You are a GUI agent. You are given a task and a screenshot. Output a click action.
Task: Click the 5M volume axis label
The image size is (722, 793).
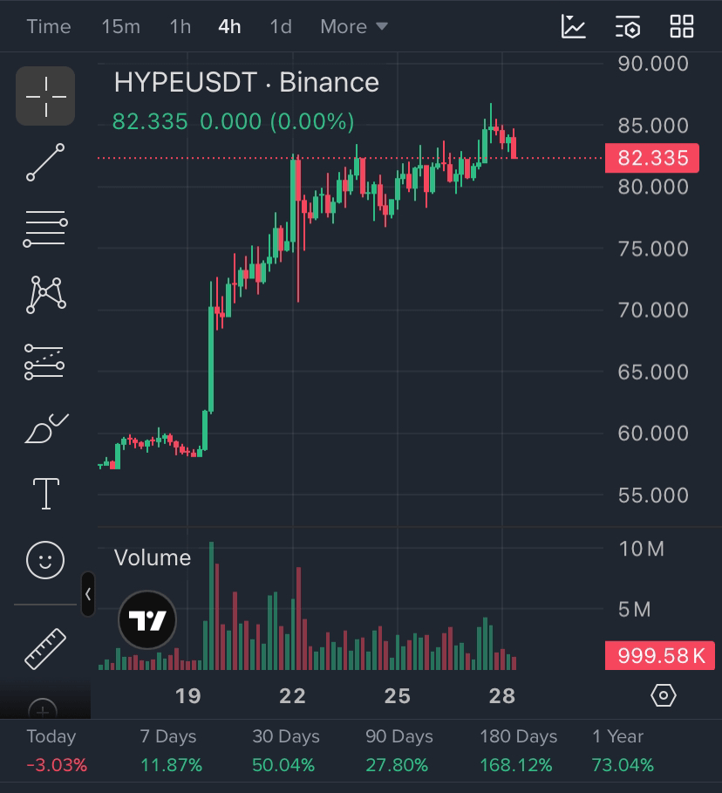coord(634,610)
